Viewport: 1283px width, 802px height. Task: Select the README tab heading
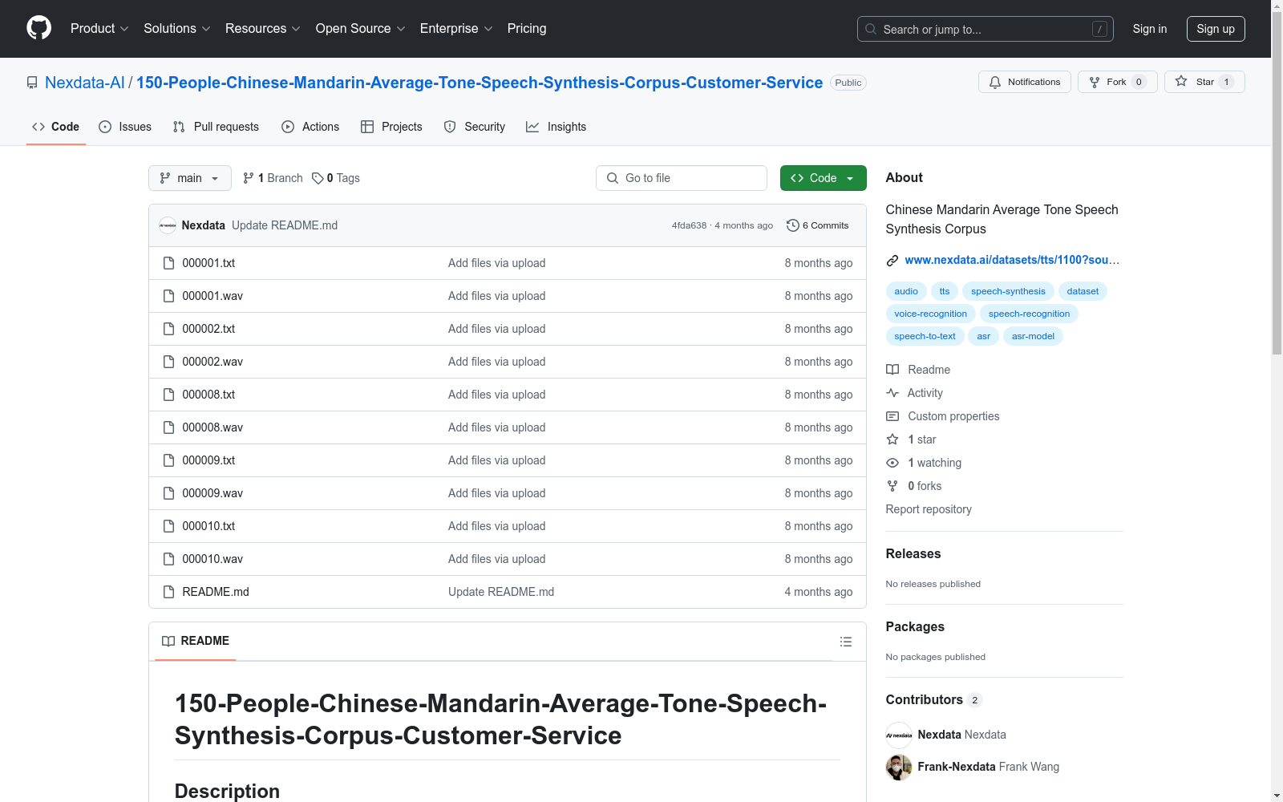tap(196, 641)
